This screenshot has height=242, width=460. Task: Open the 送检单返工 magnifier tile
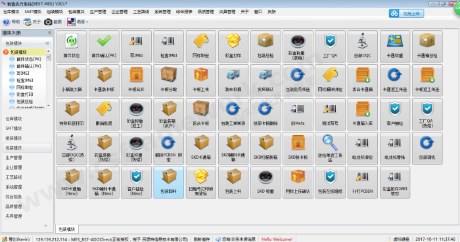coord(330,148)
